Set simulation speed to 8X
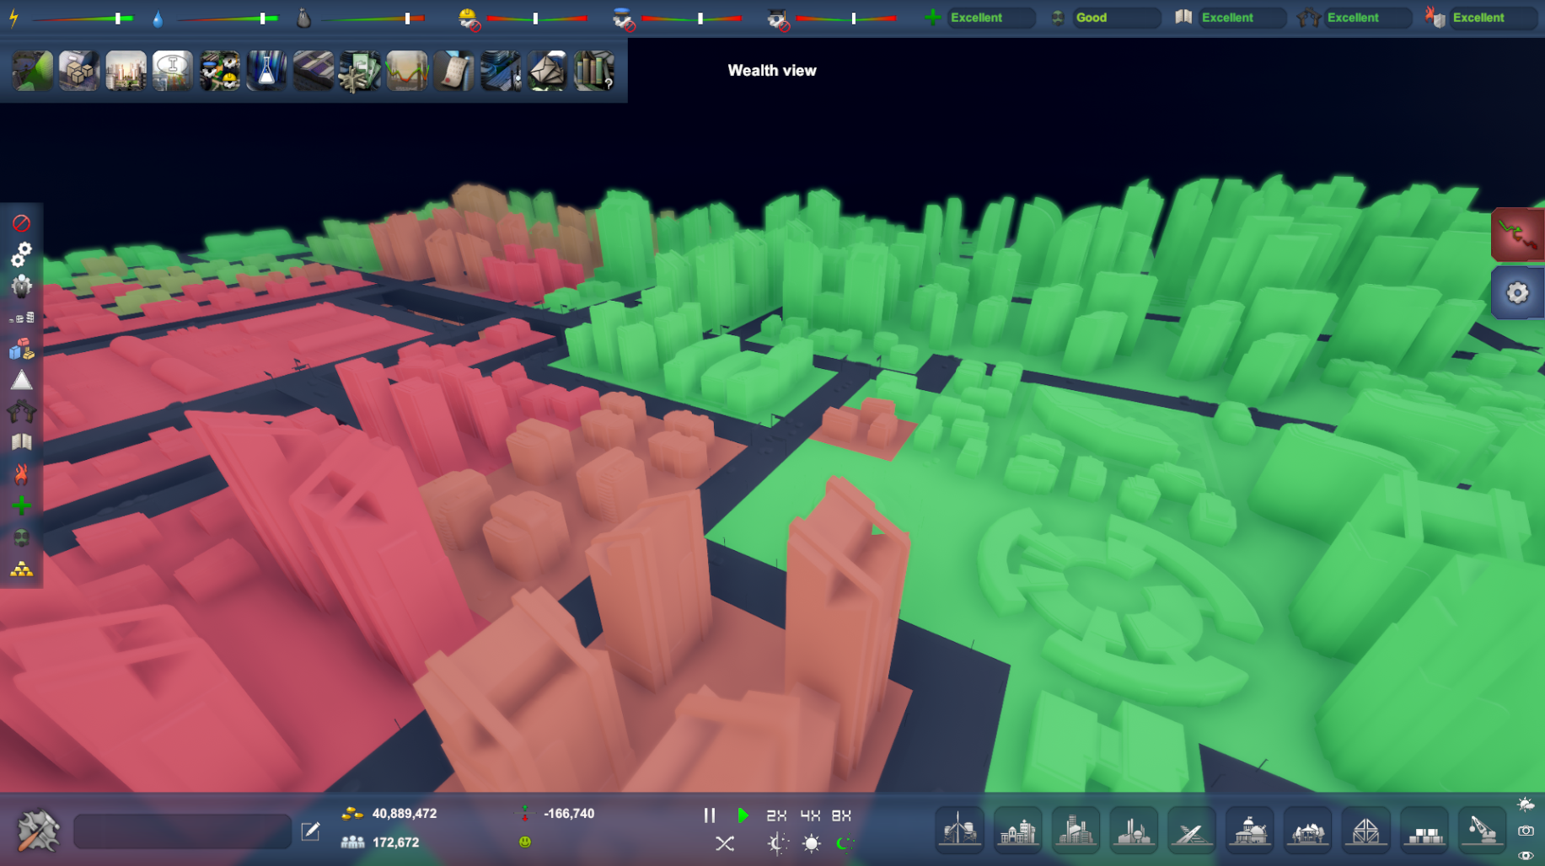1545x866 pixels. coord(841,815)
